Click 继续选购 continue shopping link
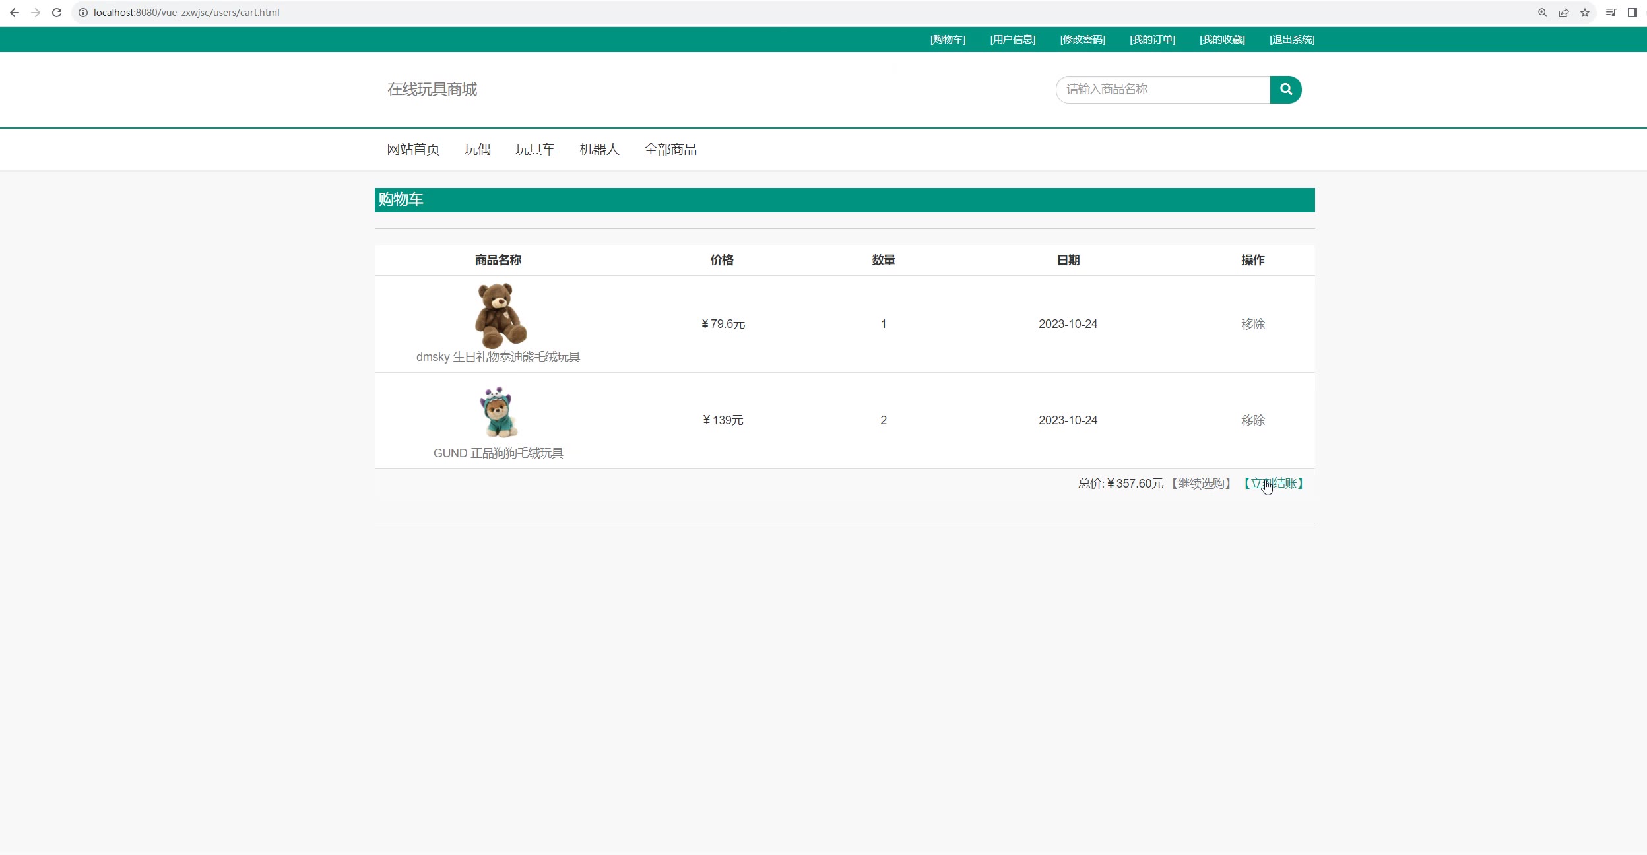 tap(1201, 484)
